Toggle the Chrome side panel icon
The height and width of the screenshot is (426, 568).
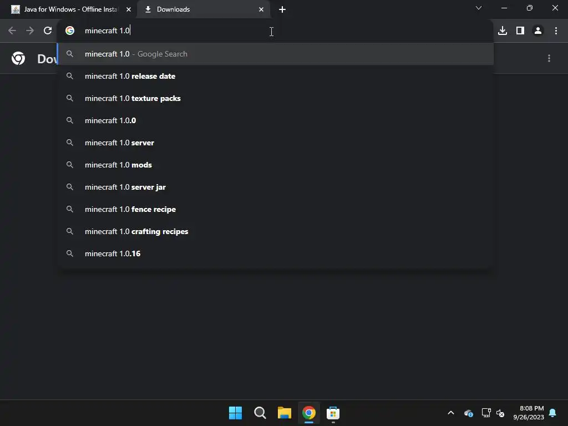pyautogui.click(x=520, y=31)
